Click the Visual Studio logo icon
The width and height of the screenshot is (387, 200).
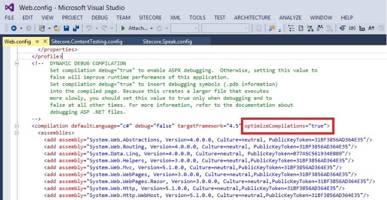9,7
